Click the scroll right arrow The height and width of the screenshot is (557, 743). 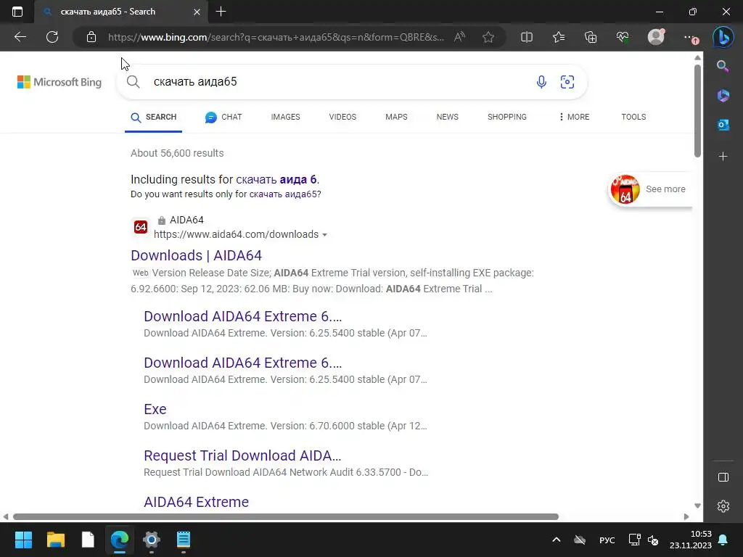(686, 516)
